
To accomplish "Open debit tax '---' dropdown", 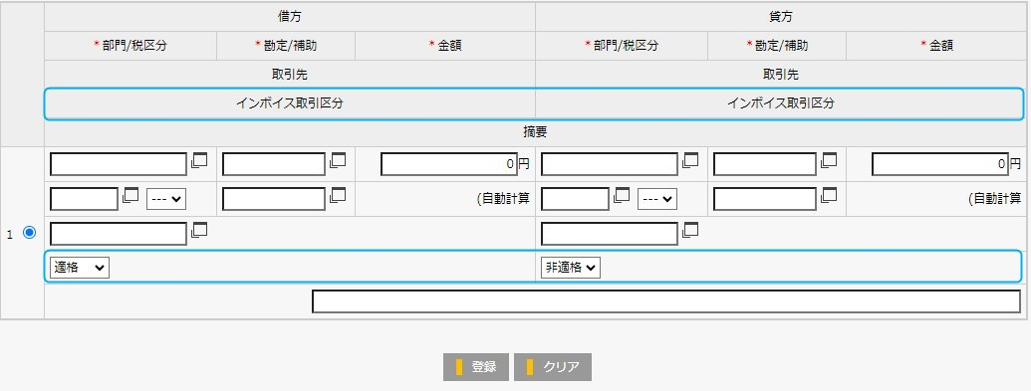I will pos(166,199).
